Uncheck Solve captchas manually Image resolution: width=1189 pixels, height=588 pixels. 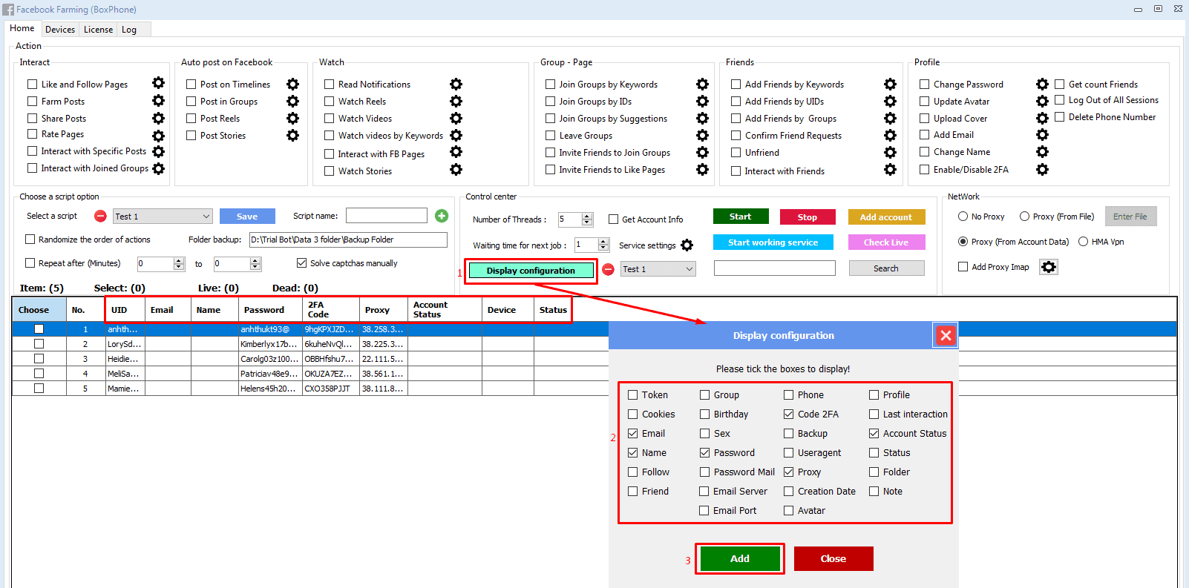[x=302, y=263]
